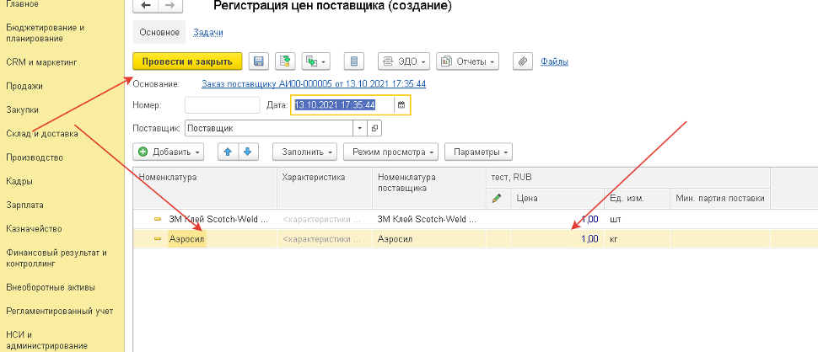Open Финансовый результат и контроллинг section

tap(57, 259)
